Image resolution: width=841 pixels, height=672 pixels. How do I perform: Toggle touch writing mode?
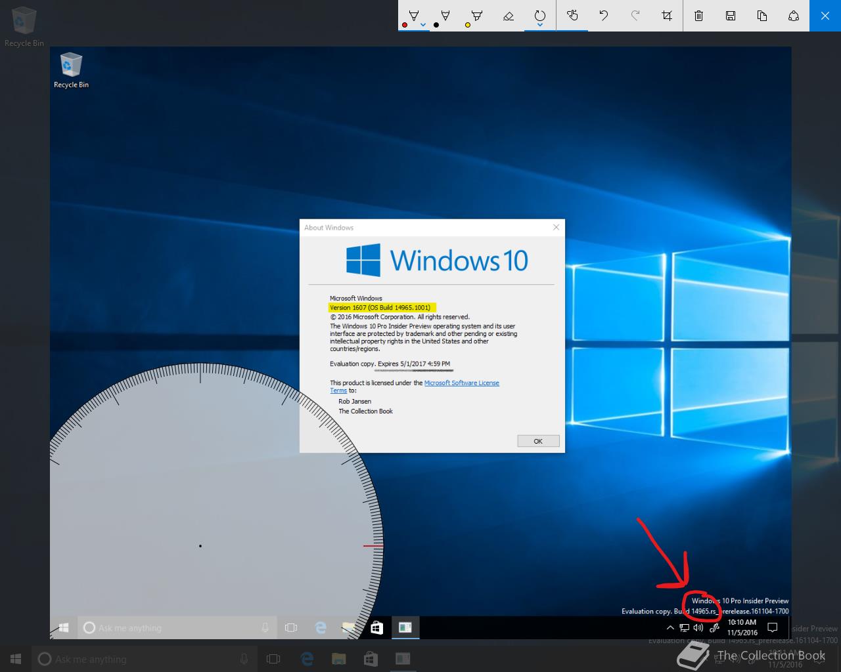click(x=572, y=15)
